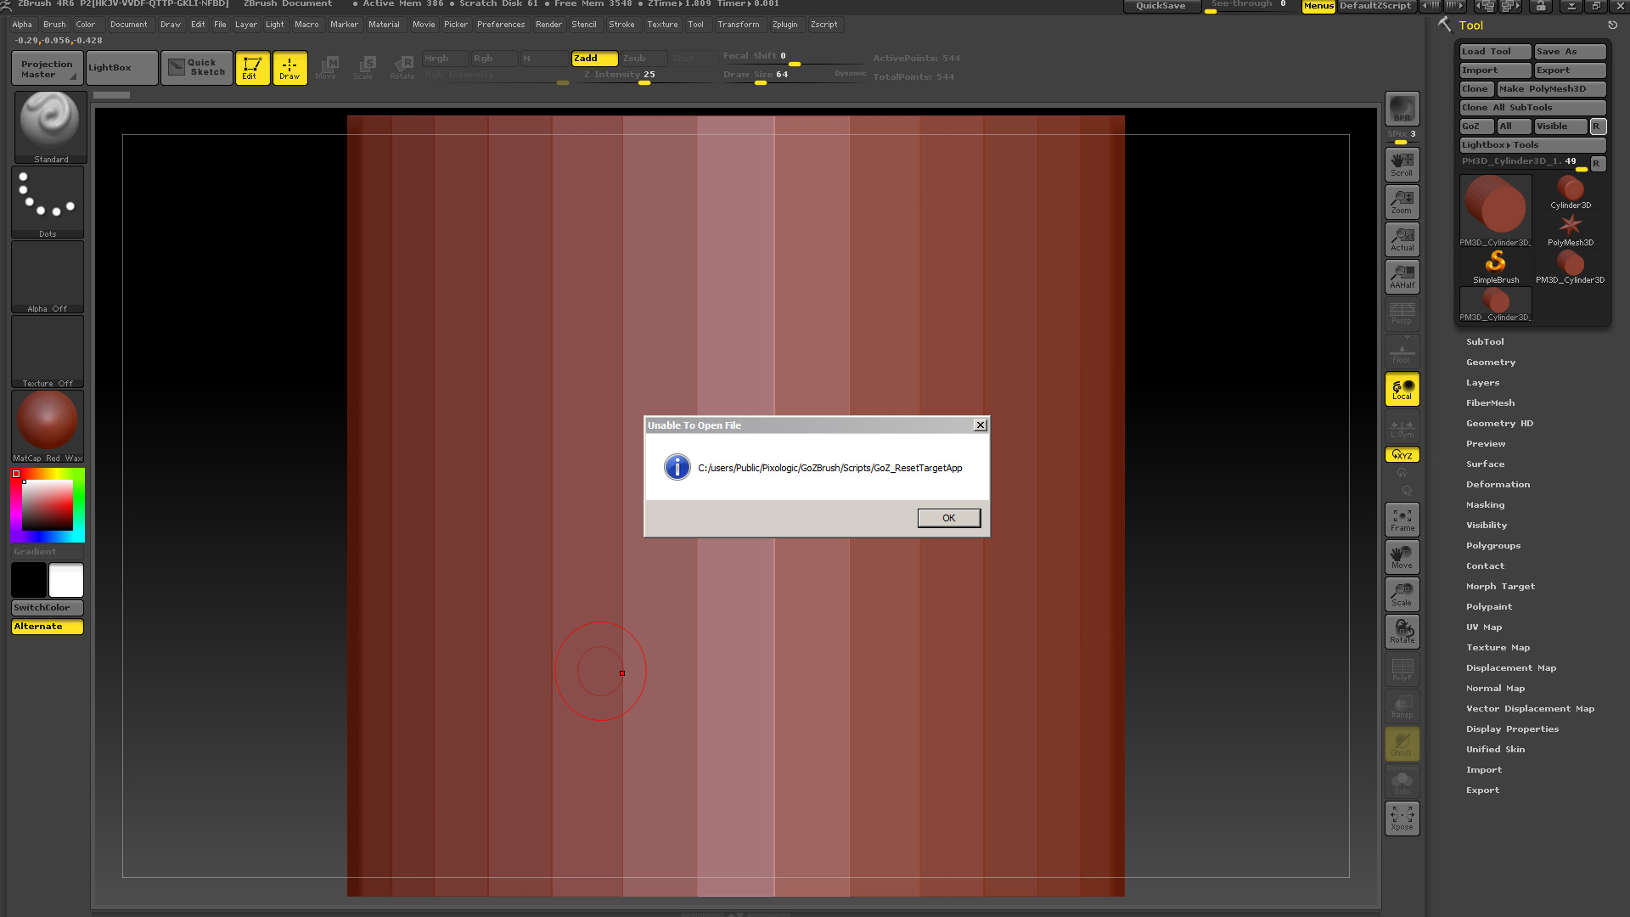Click the Xpose icon
The image size is (1630, 917).
(1402, 818)
